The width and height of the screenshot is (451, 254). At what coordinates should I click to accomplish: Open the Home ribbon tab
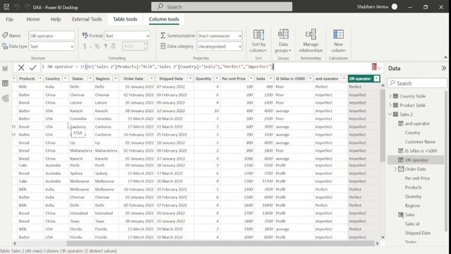click(33, 19)
